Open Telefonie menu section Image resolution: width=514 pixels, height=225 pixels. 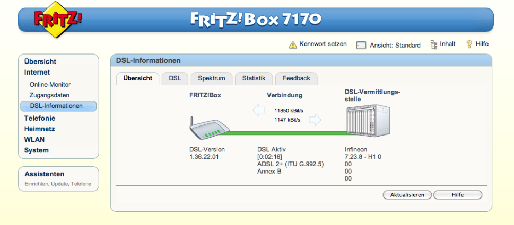(x=40, y=119)
